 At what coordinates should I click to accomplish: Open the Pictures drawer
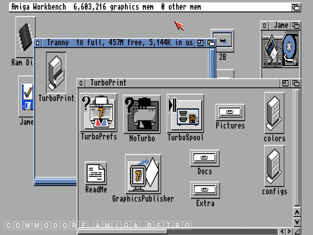point(230,112)
